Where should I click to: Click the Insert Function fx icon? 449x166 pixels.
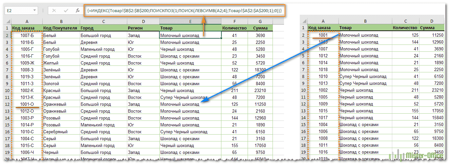click(77, 10)
